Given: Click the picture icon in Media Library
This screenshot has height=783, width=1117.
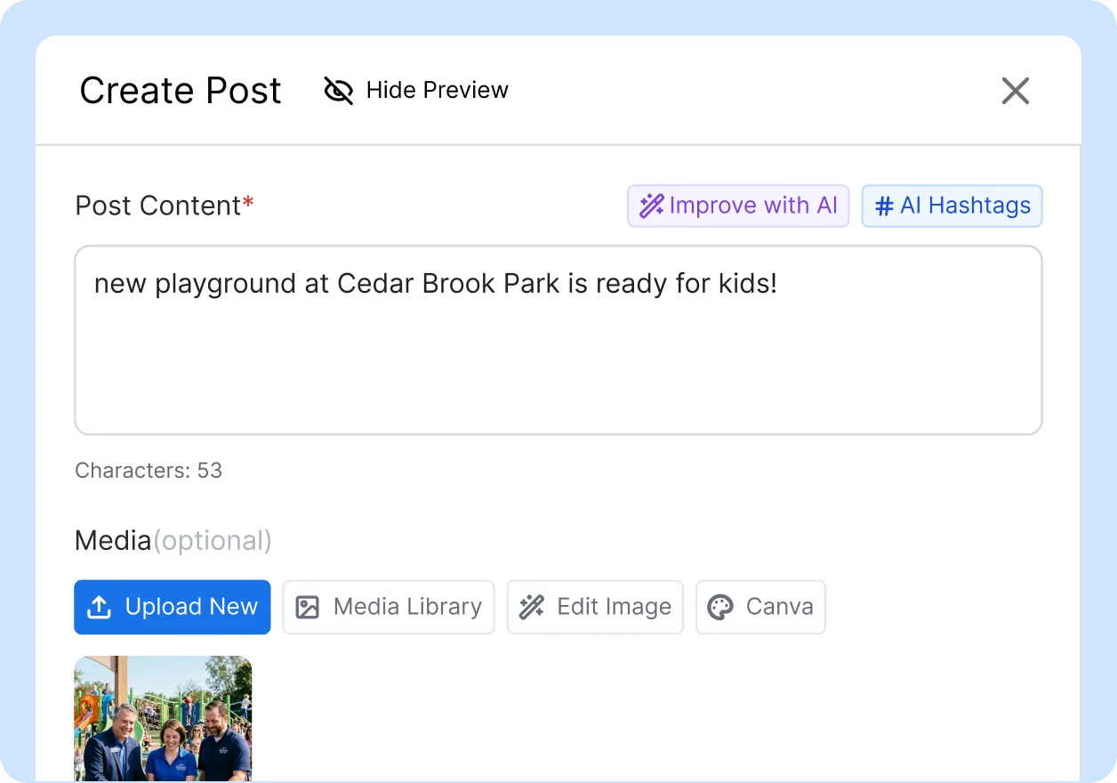Looking at the screenshot, I should point(307,608).
